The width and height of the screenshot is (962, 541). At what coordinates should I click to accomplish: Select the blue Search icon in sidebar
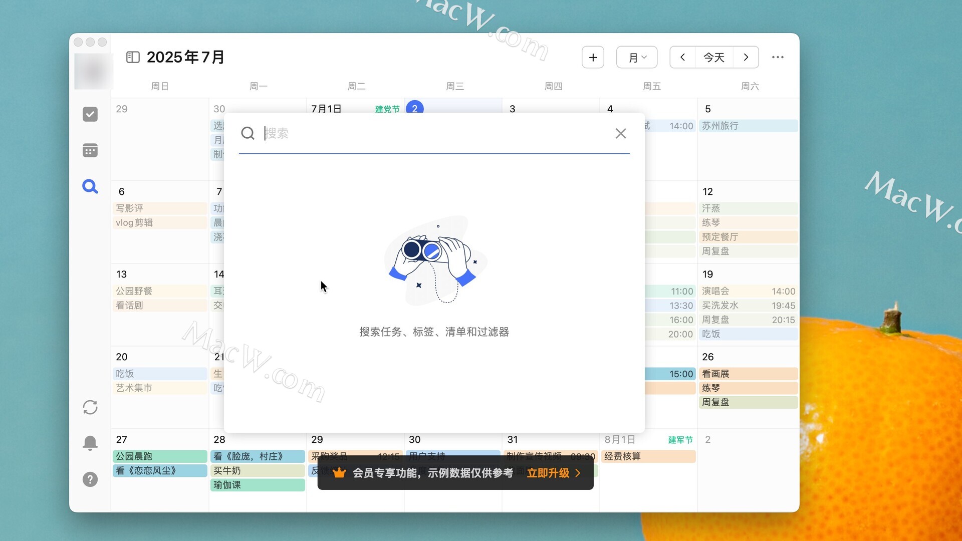click(x=90, y=186)
